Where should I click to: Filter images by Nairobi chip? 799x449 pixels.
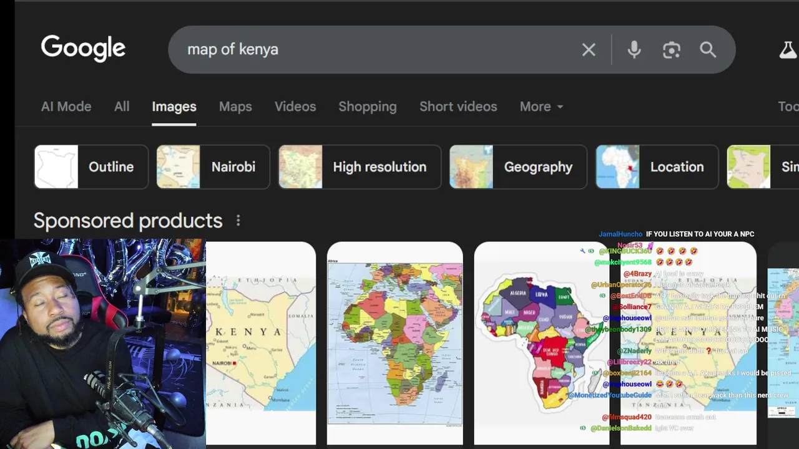[x=213, y=167]
